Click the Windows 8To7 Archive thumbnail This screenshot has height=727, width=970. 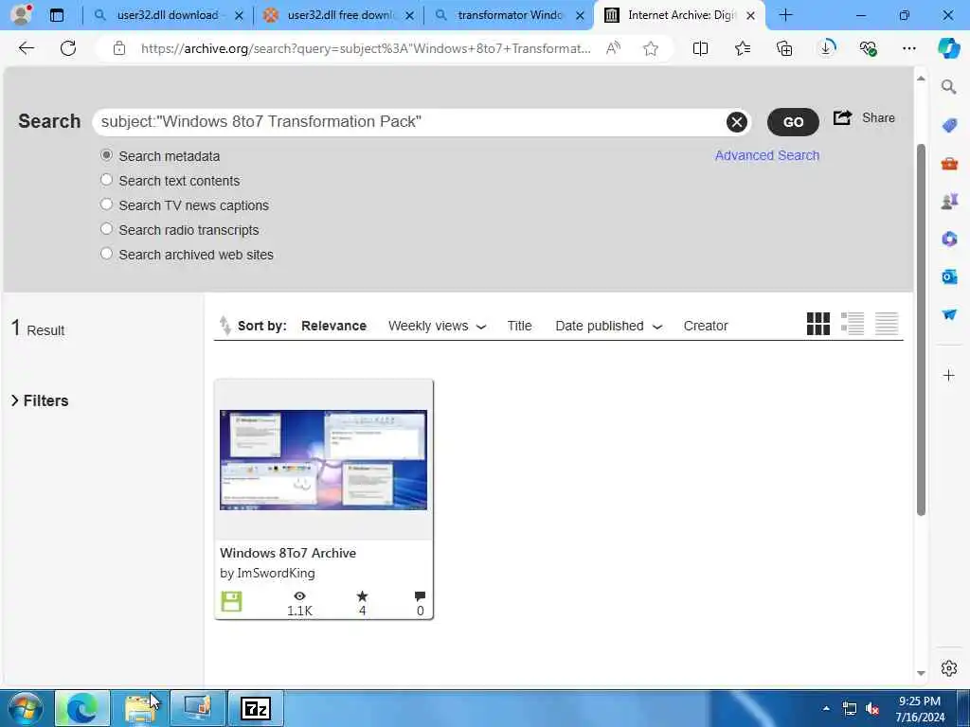[x=323, y=459]
